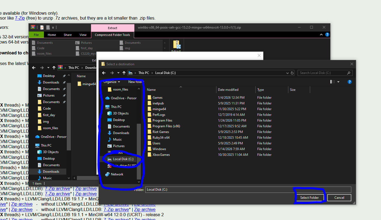Click the Refresh icon in the destination dialog
Viewport: 381px width, 220px height.
pyautogui.click(x=292, y=73)
